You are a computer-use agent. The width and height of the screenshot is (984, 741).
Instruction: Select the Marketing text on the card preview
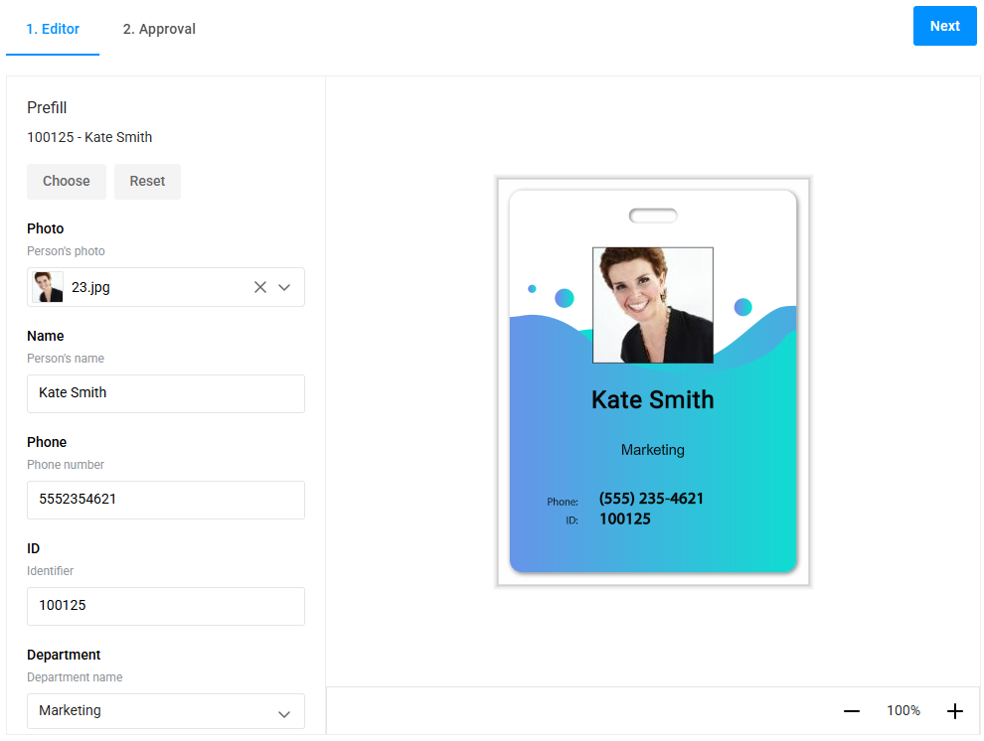652,449
